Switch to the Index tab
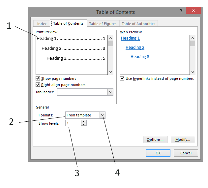This screenshot has width=208, height=188. point(42,24)
